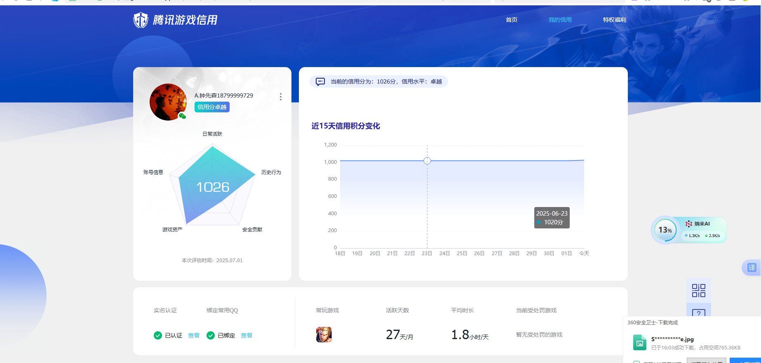Image resolution: width=761 pixels, height=363 pixels.
Task: Click the 暂无受处罚的游戏 text
Action: click(x=539, y=335)
